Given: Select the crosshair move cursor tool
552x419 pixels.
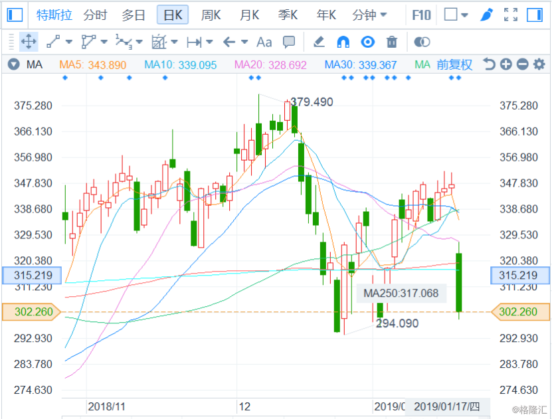Looking at the screenshot, I should click(x=29, y=42).
